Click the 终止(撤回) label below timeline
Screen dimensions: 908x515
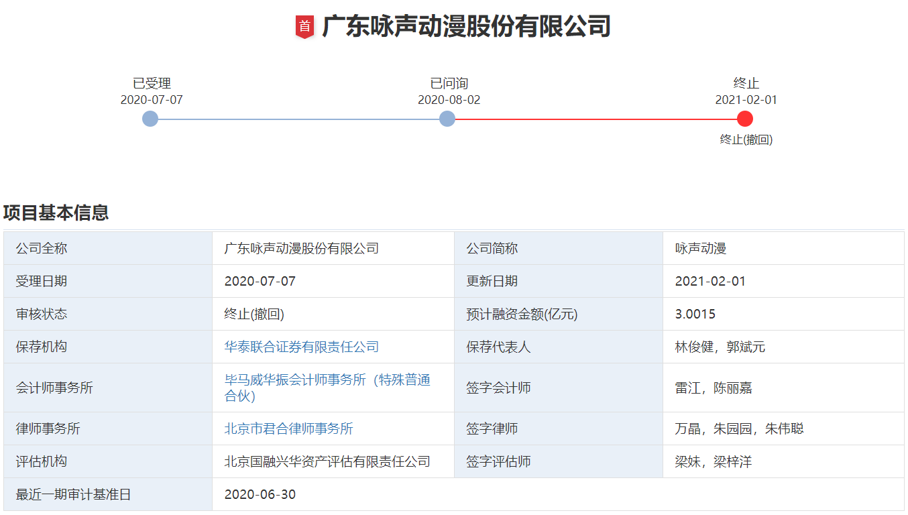coord(746,139)
